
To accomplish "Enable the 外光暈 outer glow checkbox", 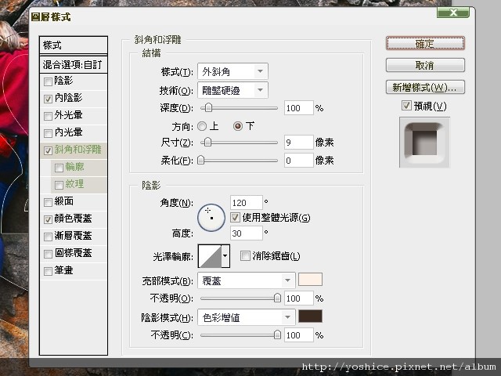I will [x=48, y=116].
